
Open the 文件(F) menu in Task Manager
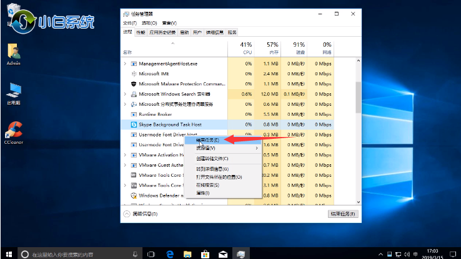click(129, 22)
